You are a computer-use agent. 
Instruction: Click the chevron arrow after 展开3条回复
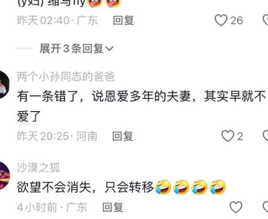109,49
